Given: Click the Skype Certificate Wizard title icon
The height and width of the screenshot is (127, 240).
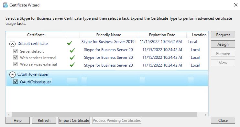Looking at the screenshot, I should (x=5, y=5).
